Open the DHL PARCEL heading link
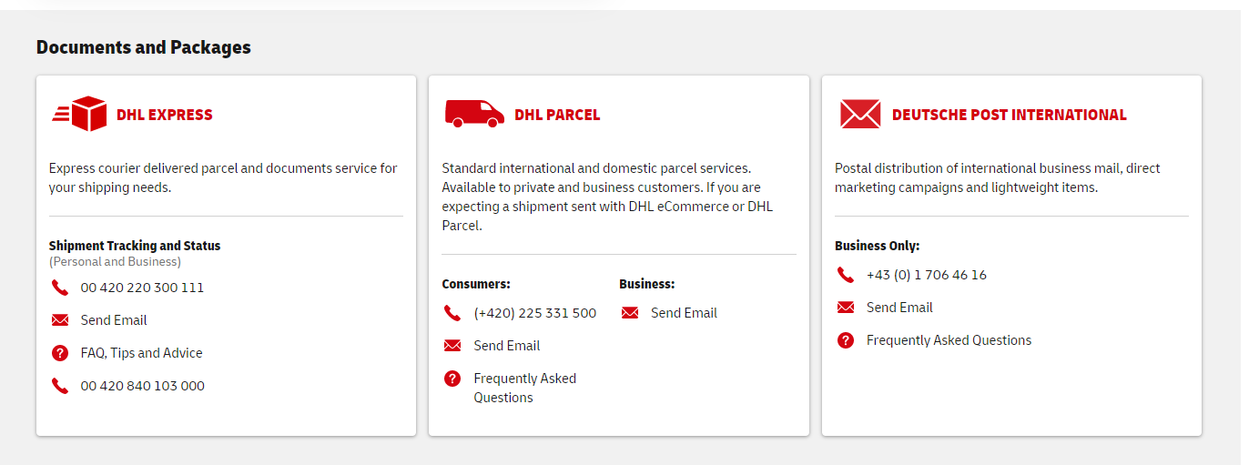This screenshot has width=1259, height=465. 557,115
